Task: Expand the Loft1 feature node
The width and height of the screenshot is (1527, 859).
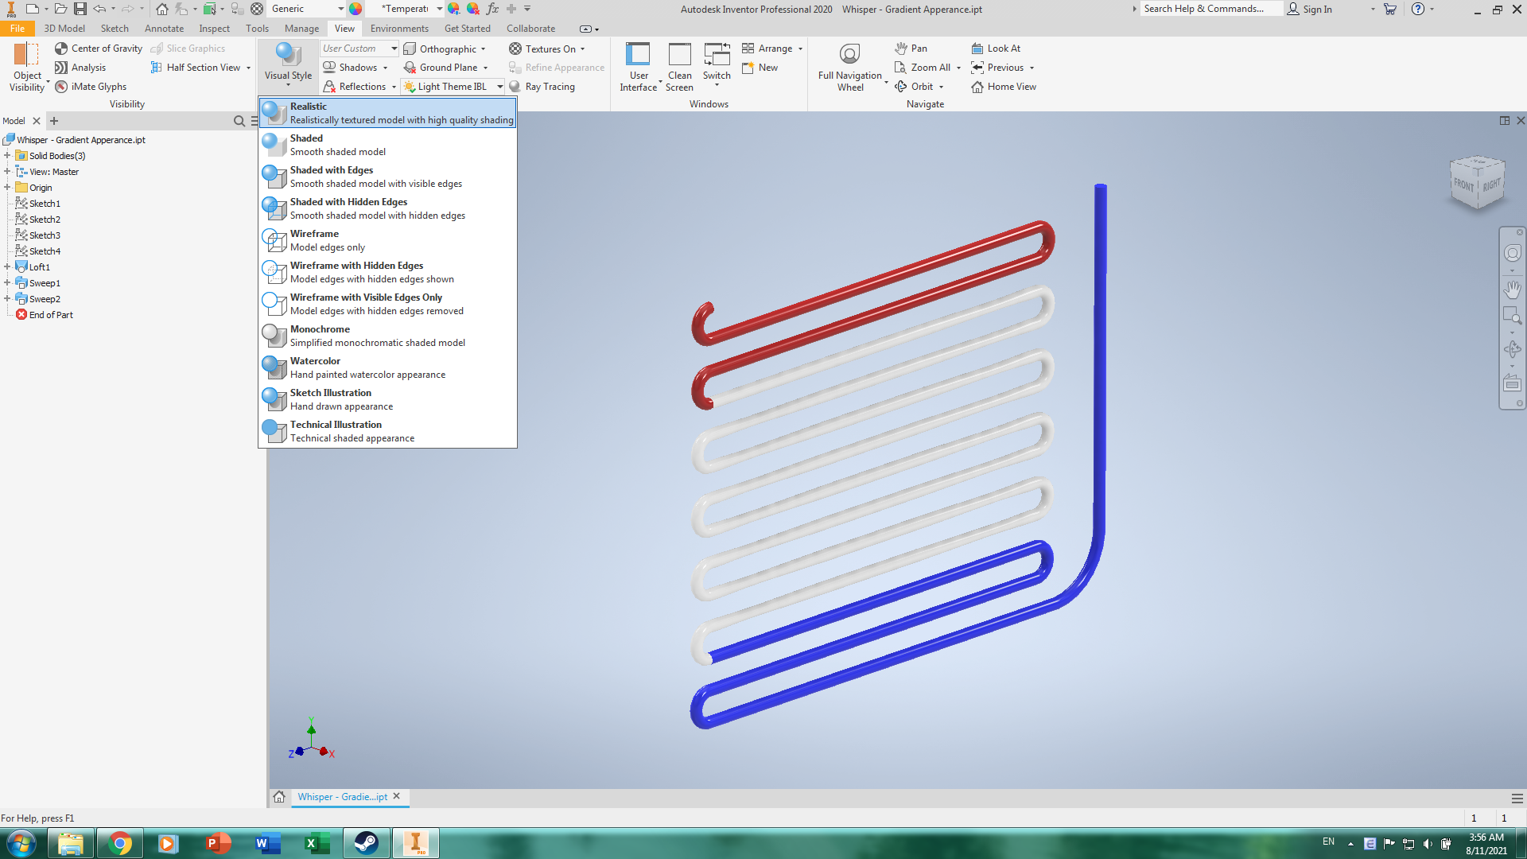Action: (x=7, y=267)
